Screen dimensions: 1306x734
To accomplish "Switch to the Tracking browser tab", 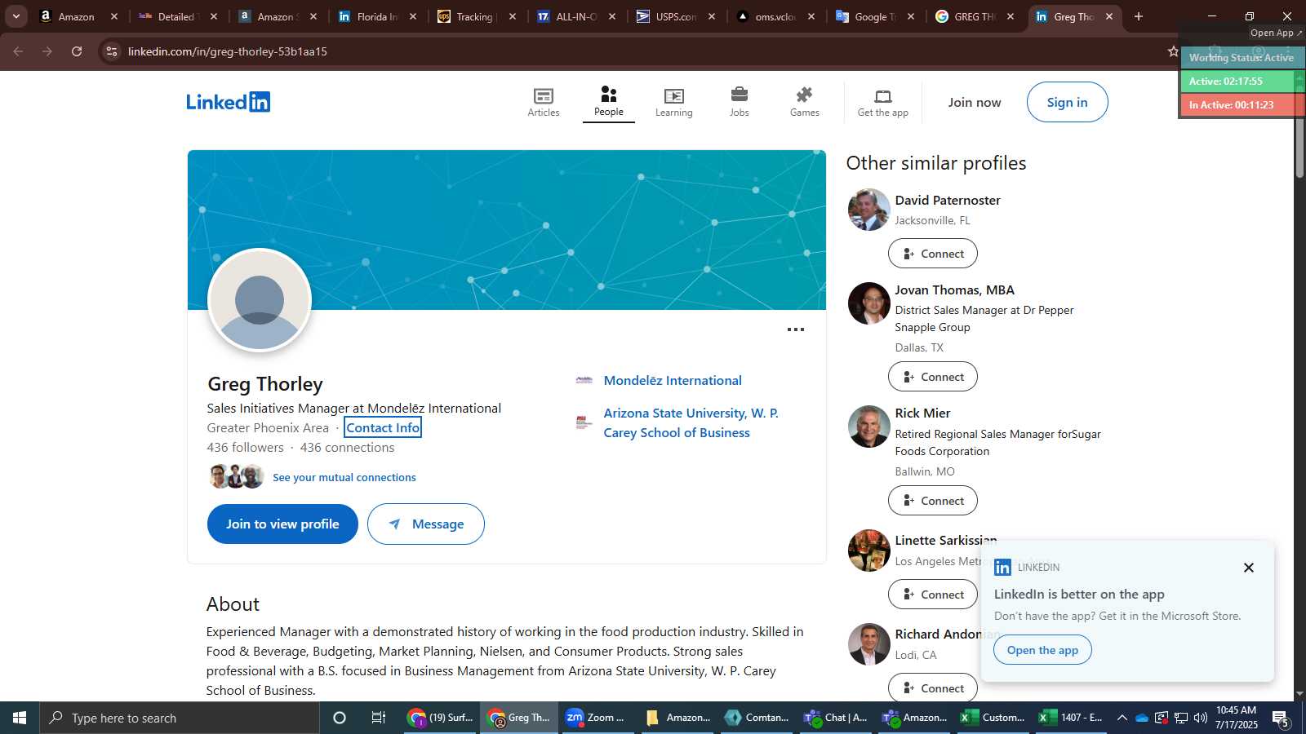I will tap(478, 16).
